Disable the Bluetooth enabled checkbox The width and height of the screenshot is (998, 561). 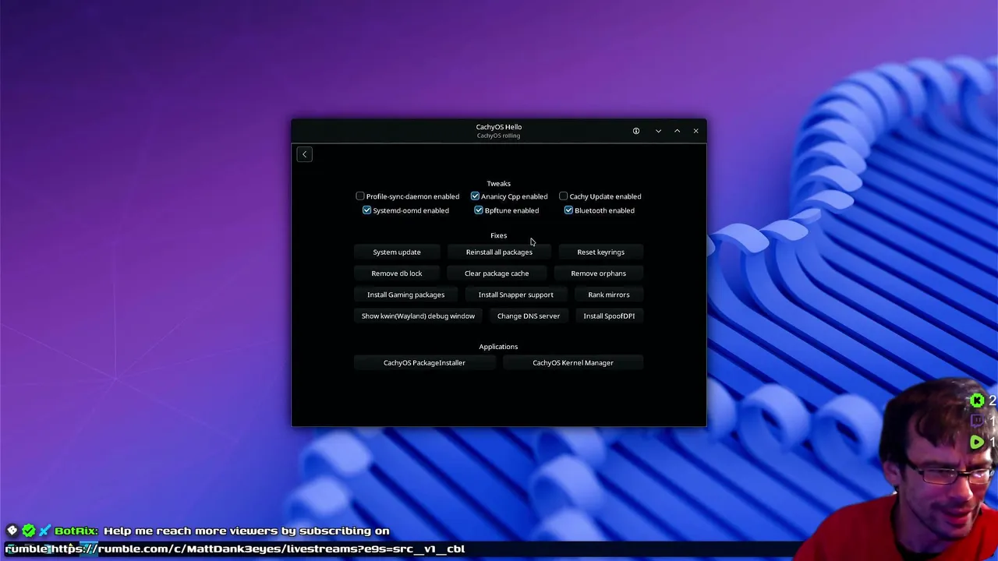(x=568, y=210)
